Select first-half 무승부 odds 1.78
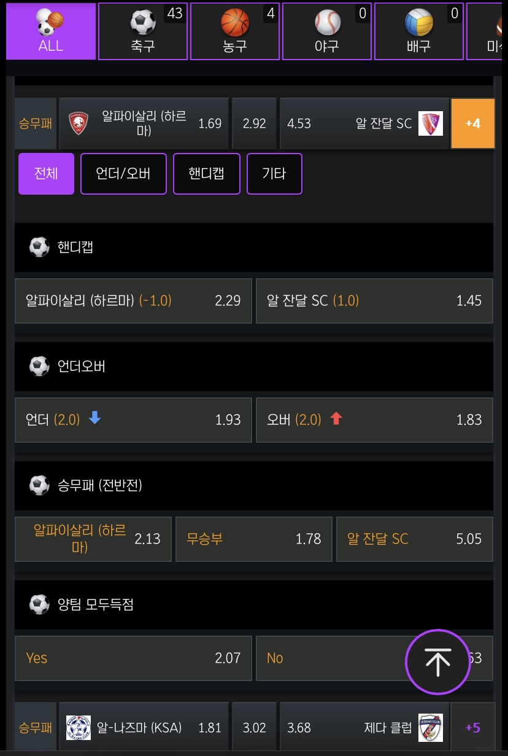The image size is (508, 756). [253, 539]
